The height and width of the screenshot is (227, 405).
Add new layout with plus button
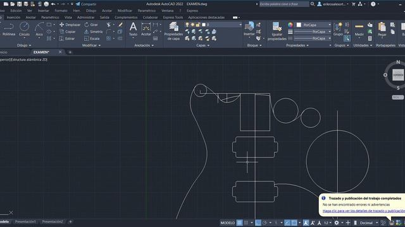70,221
